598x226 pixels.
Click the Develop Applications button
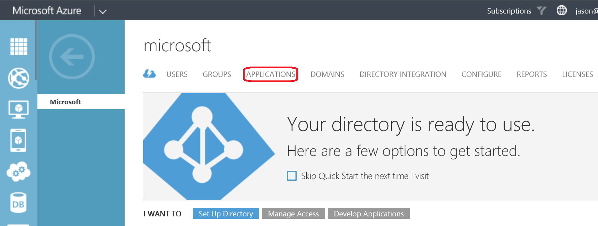(369, 214)
